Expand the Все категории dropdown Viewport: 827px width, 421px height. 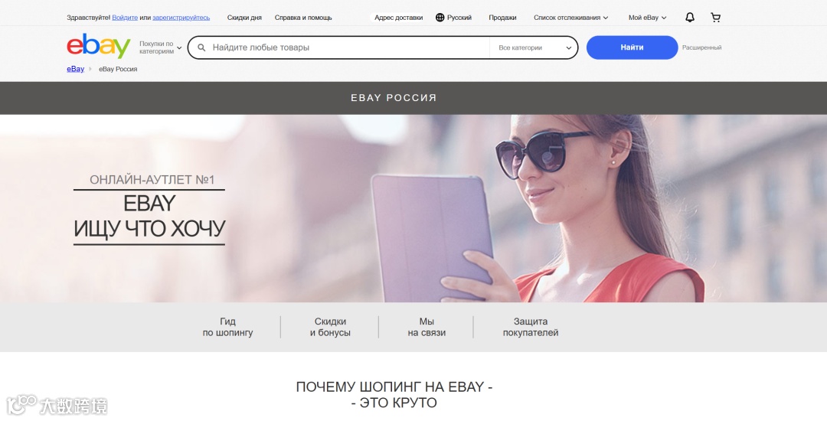click(534, 47)
